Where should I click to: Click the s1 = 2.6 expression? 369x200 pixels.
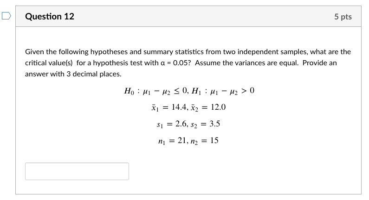click(x=172, y=124)
